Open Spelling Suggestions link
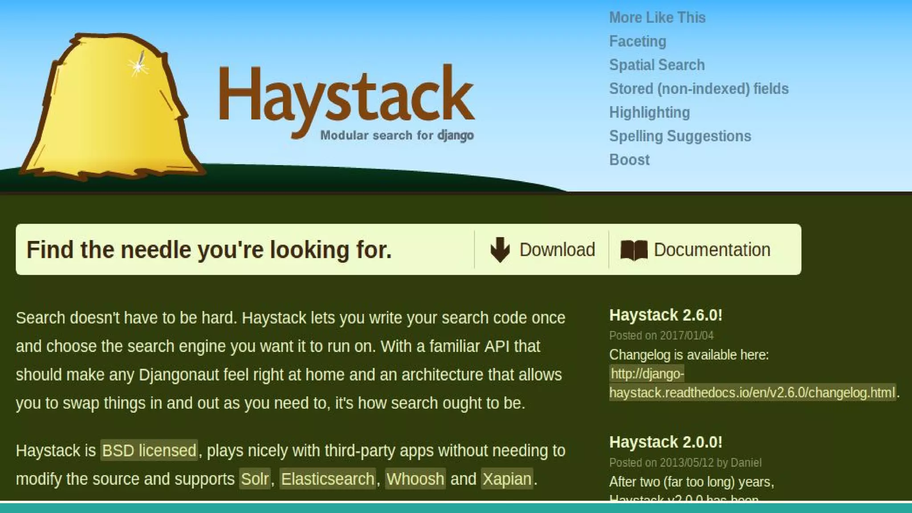 pyautogui.click(x=680, y=136)
